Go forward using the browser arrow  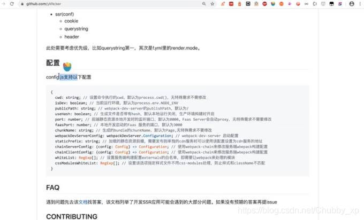(3, 4)
